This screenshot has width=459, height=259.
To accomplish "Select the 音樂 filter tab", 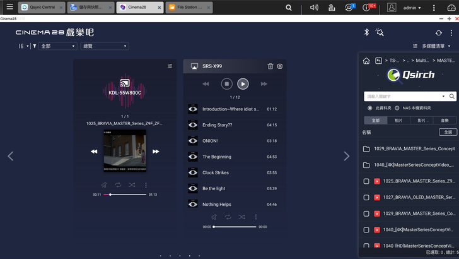I will click(x=444, y=120).
